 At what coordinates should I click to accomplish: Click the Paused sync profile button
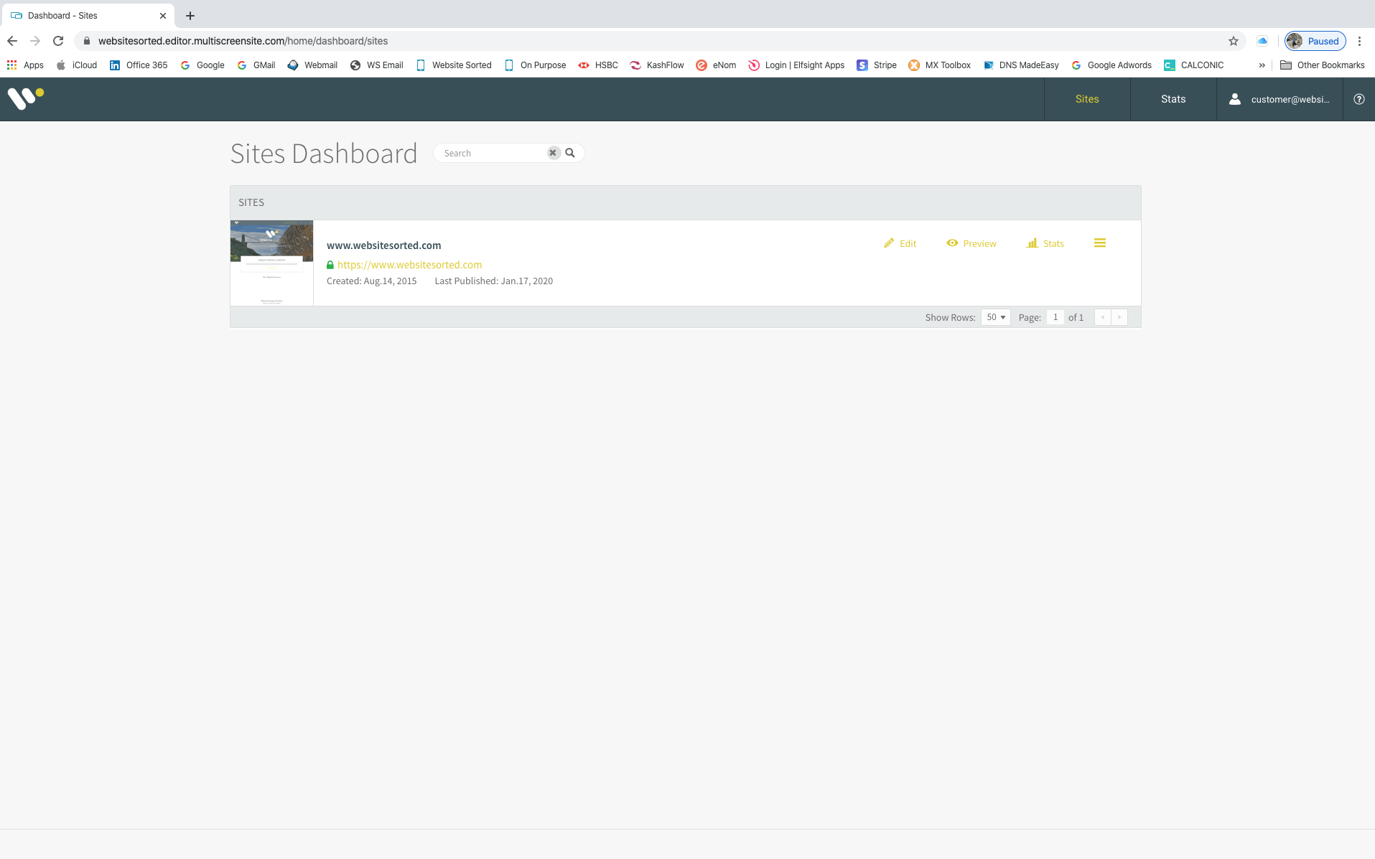pyautogui.click(x=1315, y=41)
